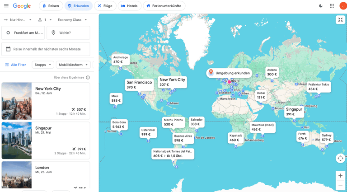Open Über diese Ergebnisse link
Viewport: 347px width, 192px height.
point(69,77)
